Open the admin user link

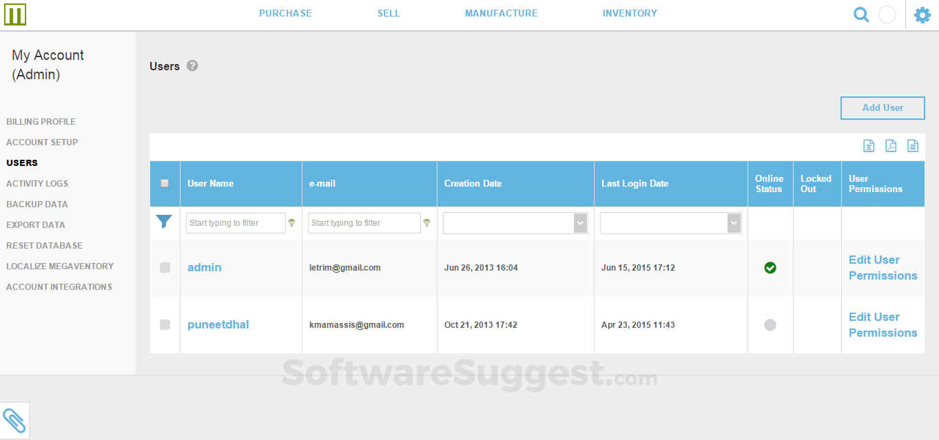coord(205,267)
